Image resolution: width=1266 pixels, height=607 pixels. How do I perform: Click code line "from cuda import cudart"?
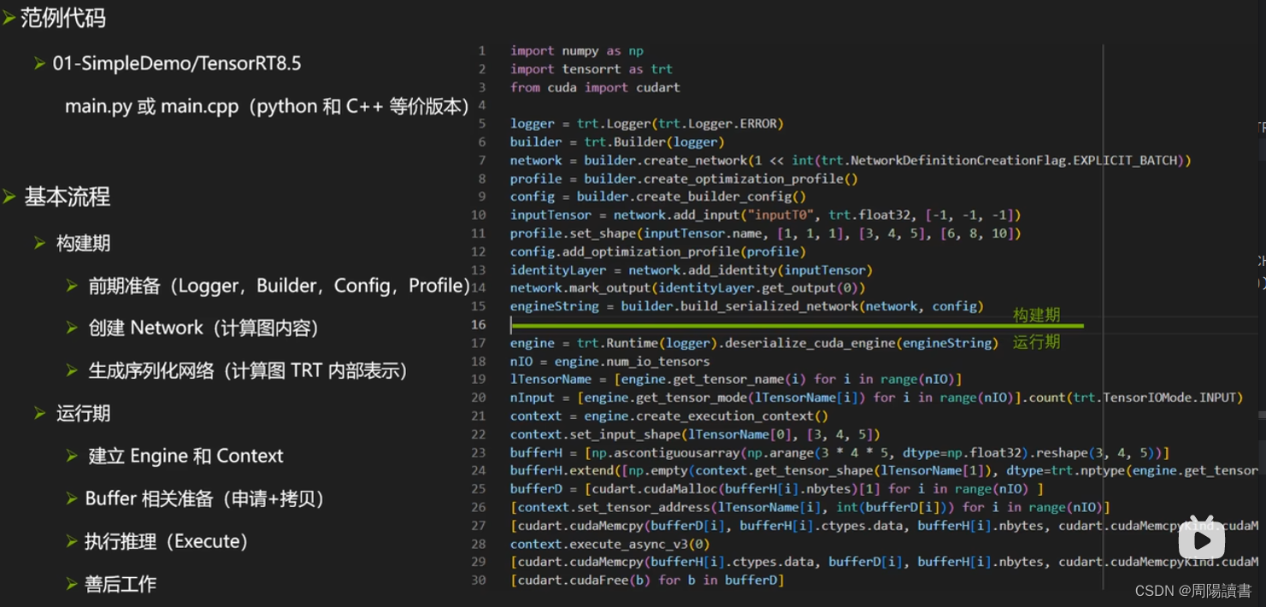(x=595, y=87)
